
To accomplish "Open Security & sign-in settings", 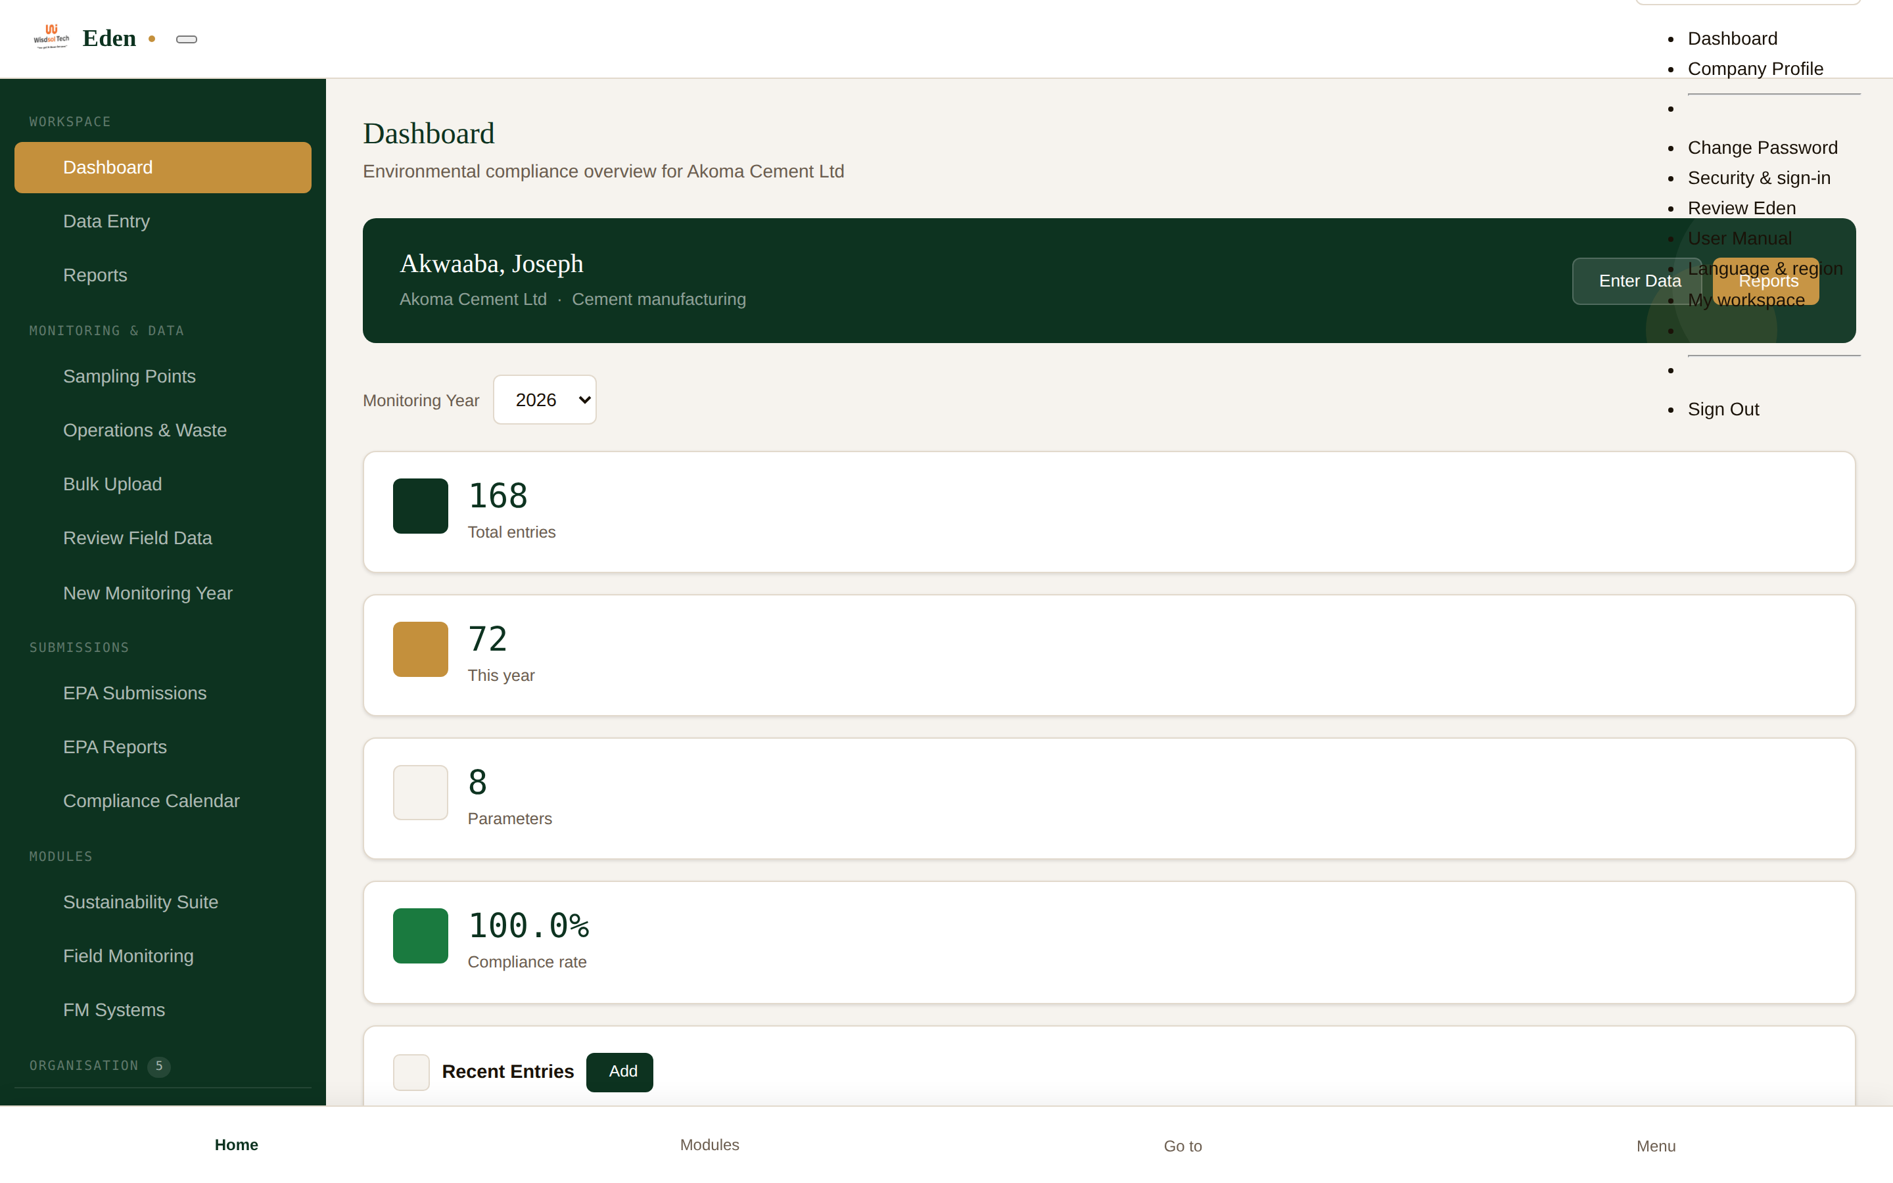I will point(1758,178).
